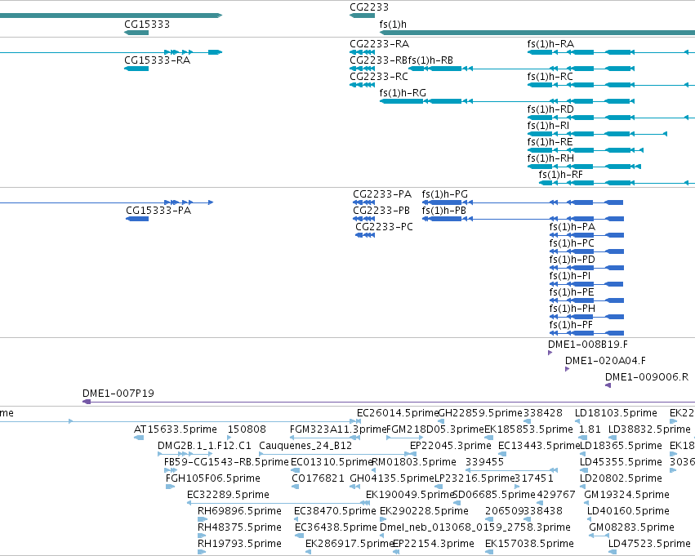Image resolution: width=695 pixels, height=556 pixels.
Task: Click the CG2233-PB protein label
Action: 381,211
